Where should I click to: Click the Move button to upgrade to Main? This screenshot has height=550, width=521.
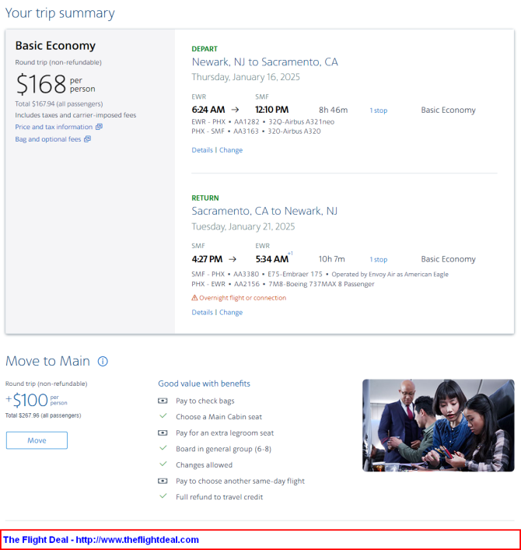pyautogui.click(x=37, y=440)
